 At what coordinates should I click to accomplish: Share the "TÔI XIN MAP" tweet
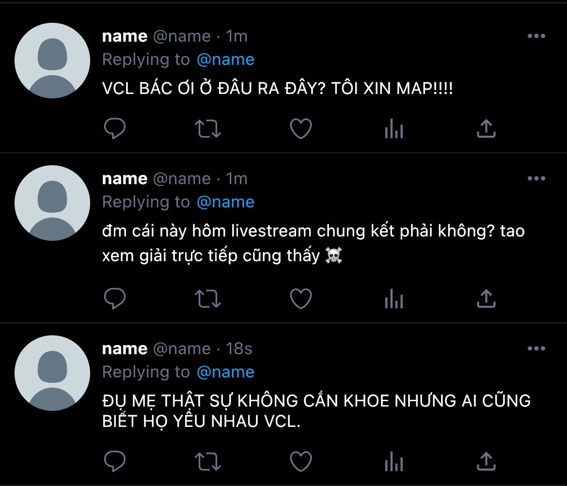pyautogui.click(x=487, y=128)
